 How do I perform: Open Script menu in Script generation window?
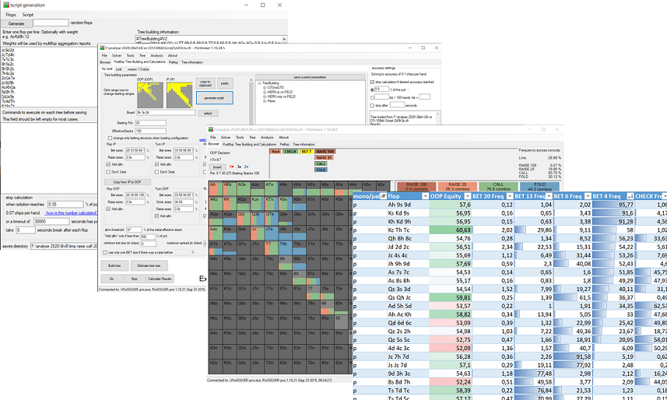tap(27, 14)
